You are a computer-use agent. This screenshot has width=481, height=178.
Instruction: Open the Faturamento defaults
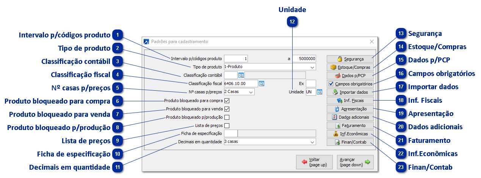[350, 125]
